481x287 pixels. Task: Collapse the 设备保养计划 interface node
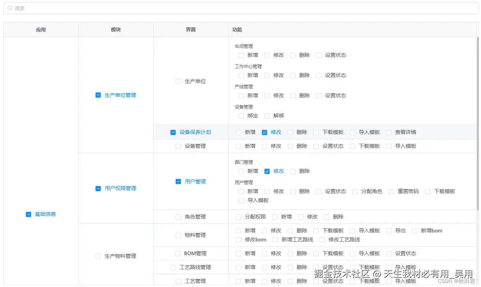tap(173, 132)
